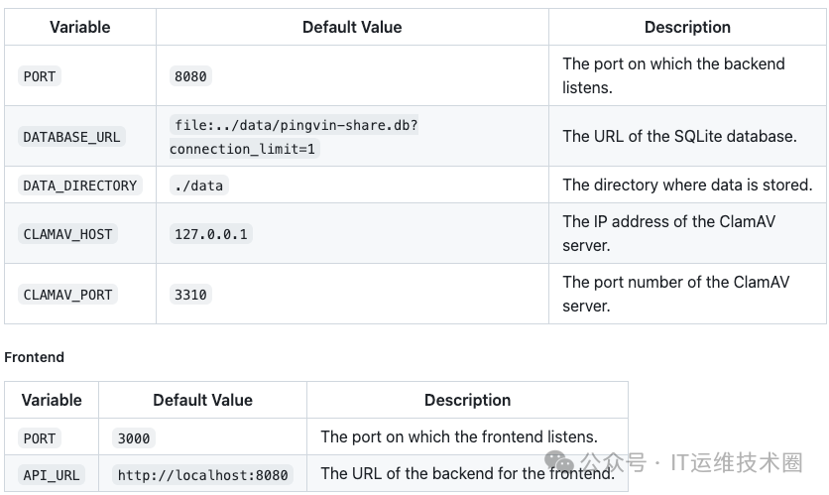Select the CLAMAV_HOST variable code
Screen dimensions: 829x495
[67, 234]
